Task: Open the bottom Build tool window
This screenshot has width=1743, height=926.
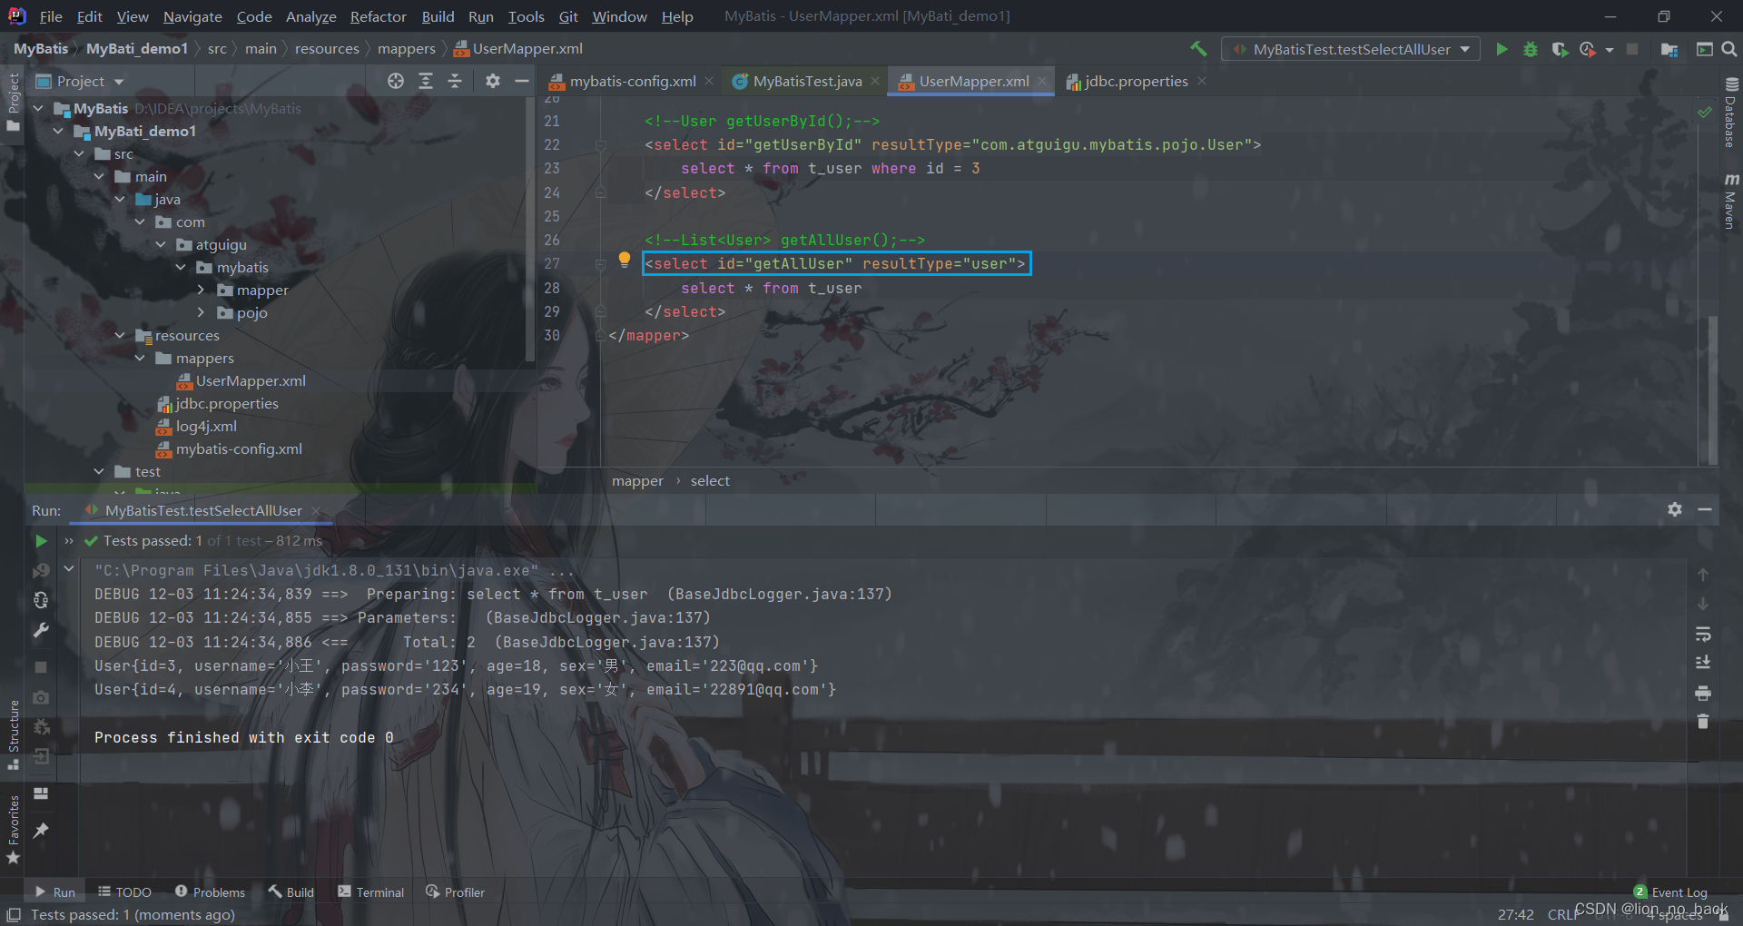Action: point(290,892)
